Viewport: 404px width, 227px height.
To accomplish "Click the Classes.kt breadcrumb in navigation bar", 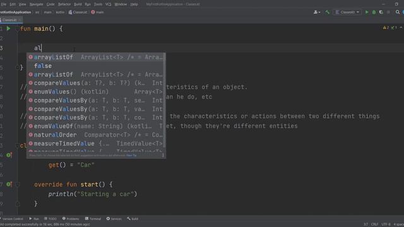I will [78, 12].
